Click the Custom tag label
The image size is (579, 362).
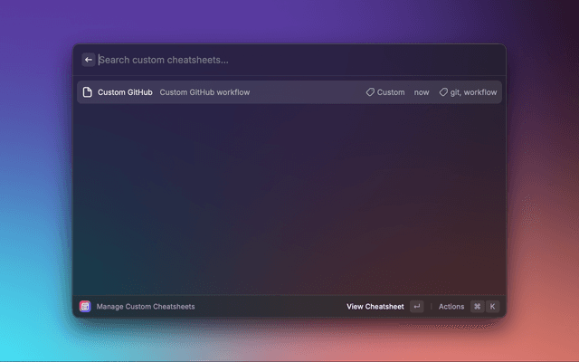coord(391,92)
